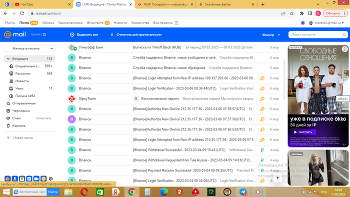Viewport: 350px width, 197px height.
Task: Click the search magnifier icon in mail search
Action: pyautogui.click(x=344, y=34)
